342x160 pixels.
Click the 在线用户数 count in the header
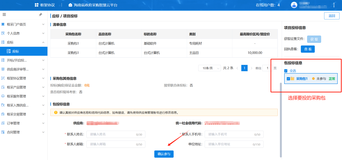pos(268,5)
